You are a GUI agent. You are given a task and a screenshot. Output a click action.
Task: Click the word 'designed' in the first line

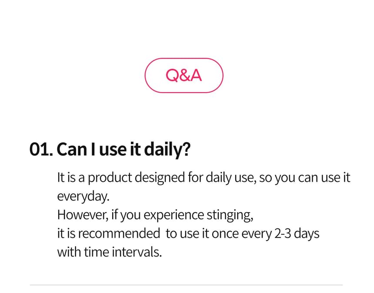click(160, 178)
